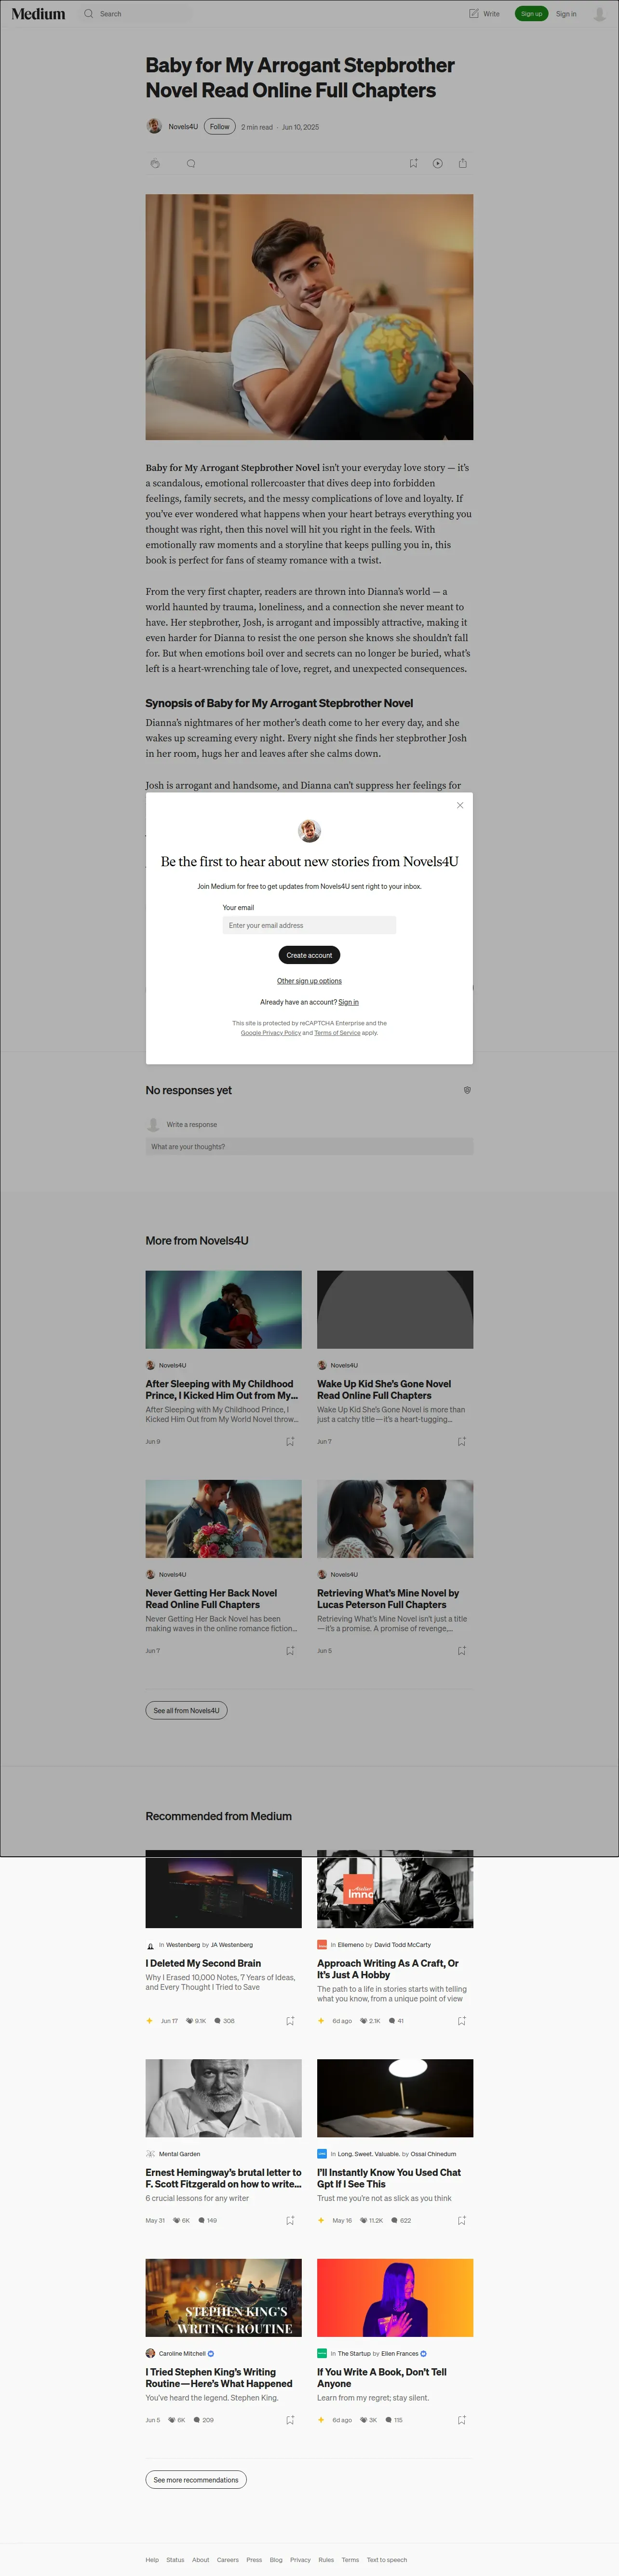Bookmark 'Approach Writing As A Craft' story
Image resolution: width=619 pixels, height=2576 pixels.
[462, 2021]
